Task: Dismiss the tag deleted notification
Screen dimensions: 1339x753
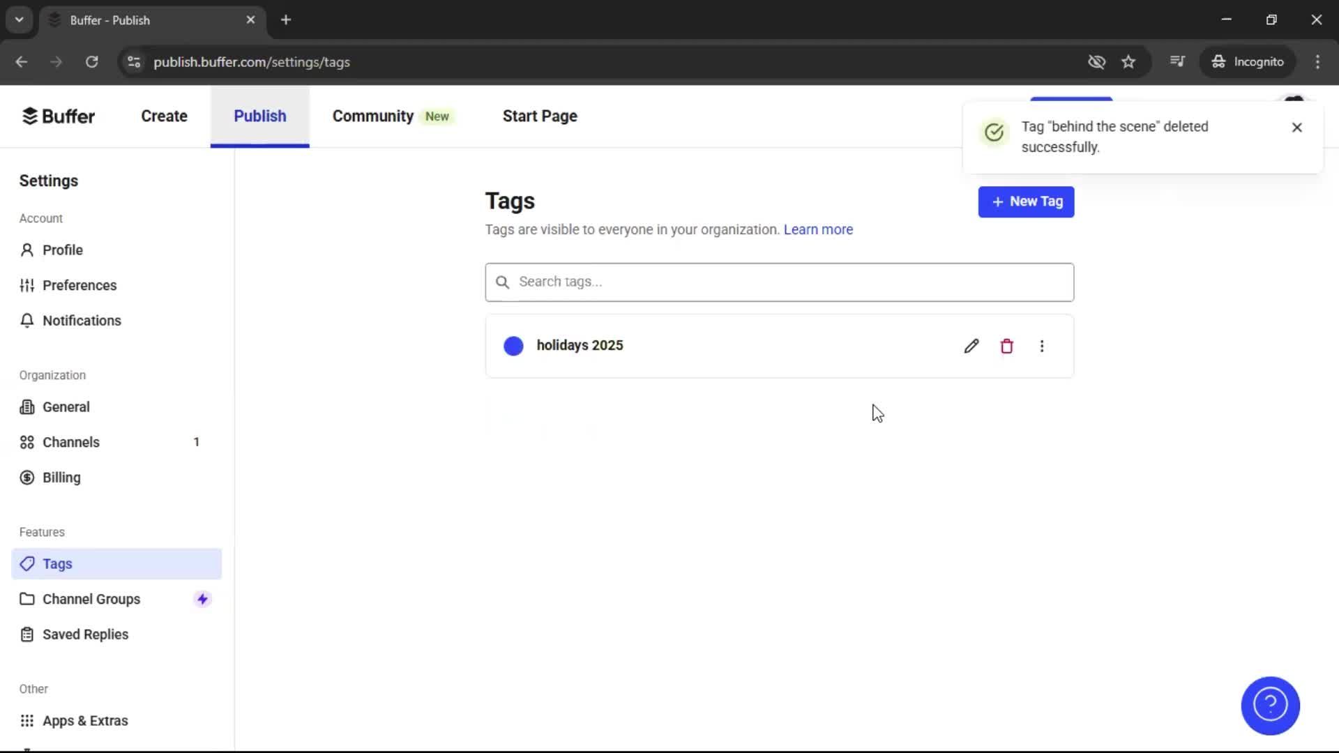Action: [x=1296, y=127]
